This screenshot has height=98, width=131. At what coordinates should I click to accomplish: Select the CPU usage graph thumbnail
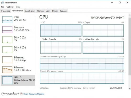7,20
